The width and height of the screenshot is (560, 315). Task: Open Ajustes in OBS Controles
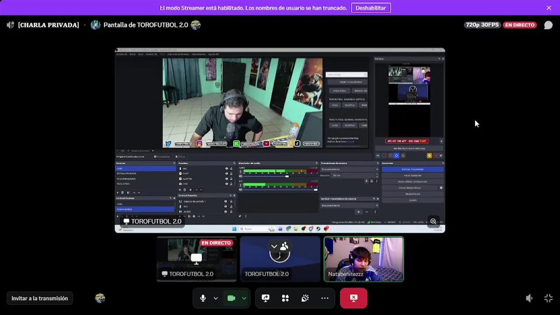[x=413, y=200]
